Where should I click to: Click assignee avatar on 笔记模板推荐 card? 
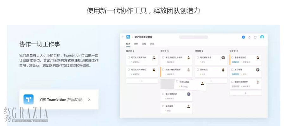pos(223,57)
